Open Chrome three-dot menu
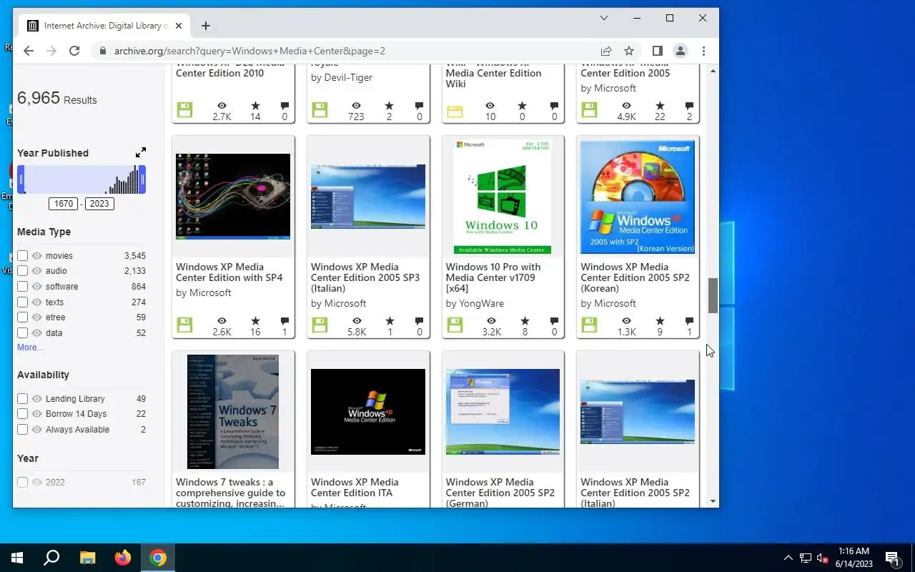Viewport: 915px width, 572px height. click(703, 51)
